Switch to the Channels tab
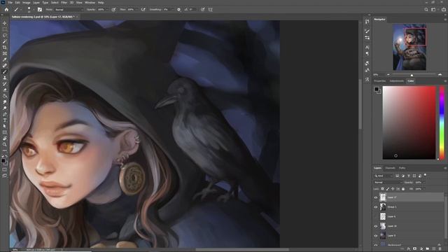This screenshot has height=252, width=448. 390,168
